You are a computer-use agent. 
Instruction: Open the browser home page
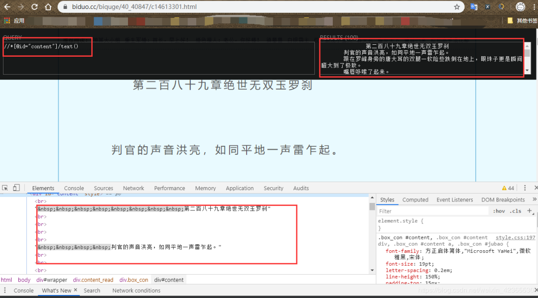[48, 7]
